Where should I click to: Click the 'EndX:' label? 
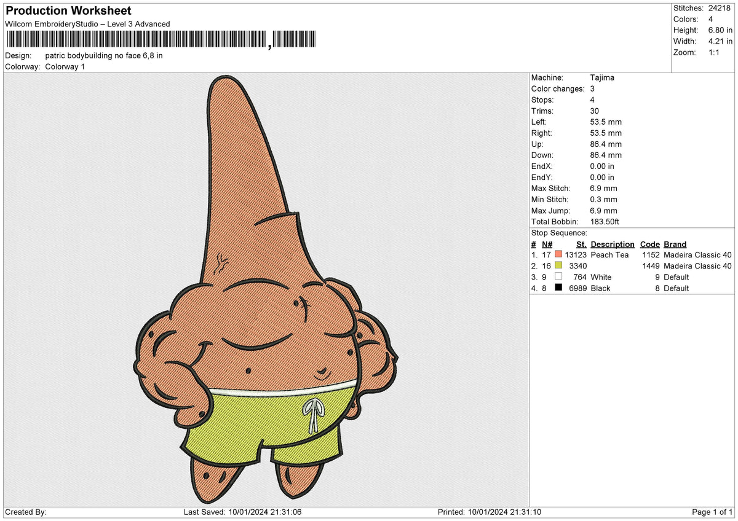[x=542, y=166]
